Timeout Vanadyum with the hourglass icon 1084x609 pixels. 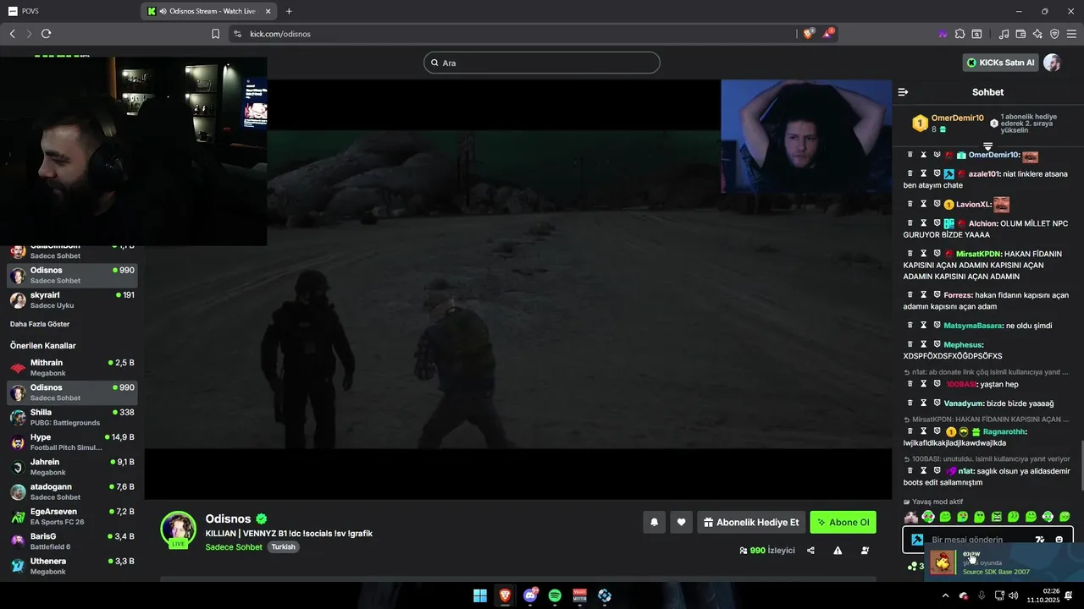[924, 403]
